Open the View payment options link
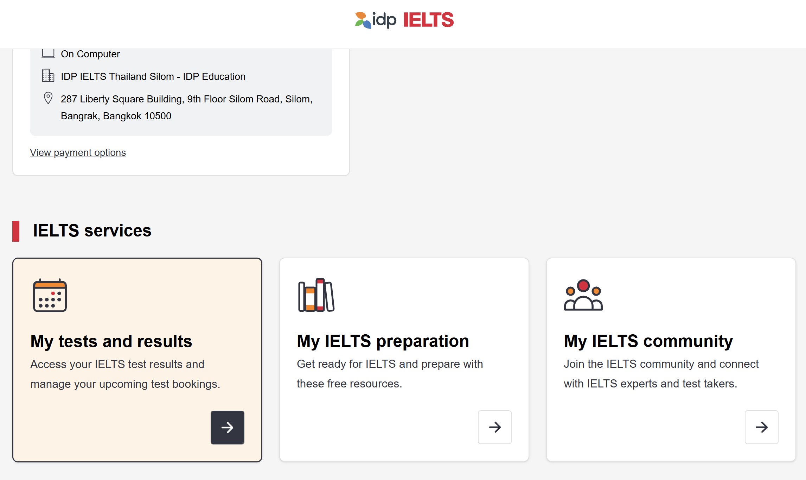 pos(78,152)
